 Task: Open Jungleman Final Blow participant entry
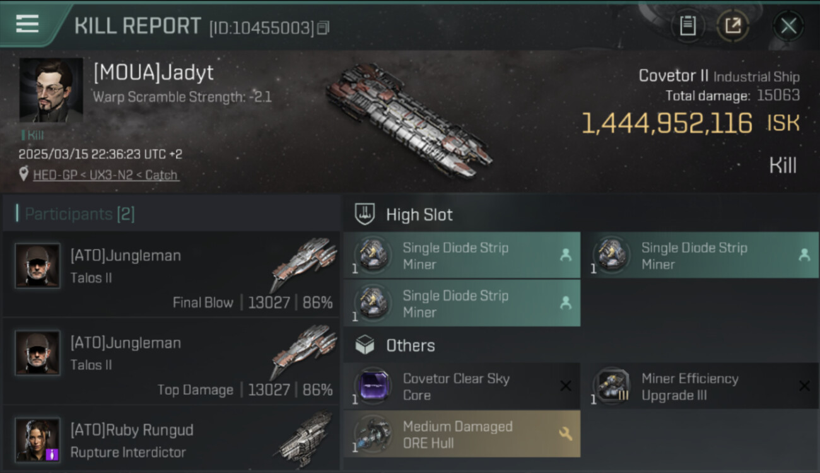pyautogui.click(x=171, y=274)
